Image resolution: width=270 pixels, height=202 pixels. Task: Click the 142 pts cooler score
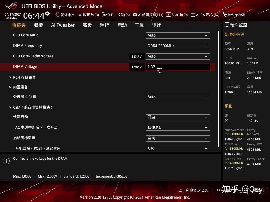pyautogui.click(x=252, y=120)
